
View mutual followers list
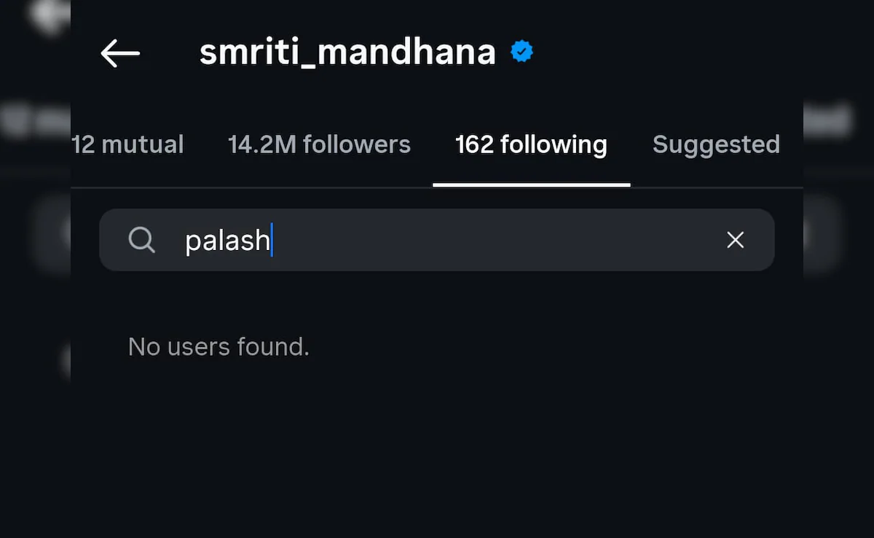[x=128, y=144]
